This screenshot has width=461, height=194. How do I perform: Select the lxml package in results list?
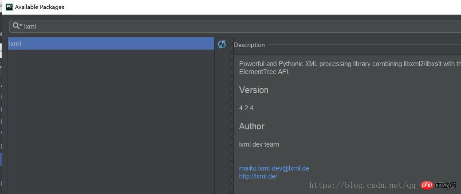[x=111, y=43]
